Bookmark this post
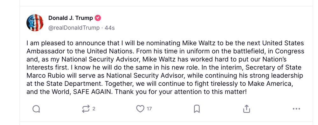This screenshot has width=318, height=125. (x=197, y=109)
